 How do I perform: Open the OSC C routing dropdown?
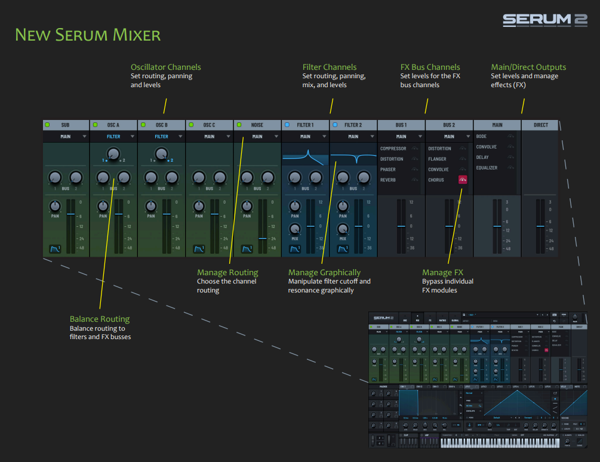tap(210, 137)
